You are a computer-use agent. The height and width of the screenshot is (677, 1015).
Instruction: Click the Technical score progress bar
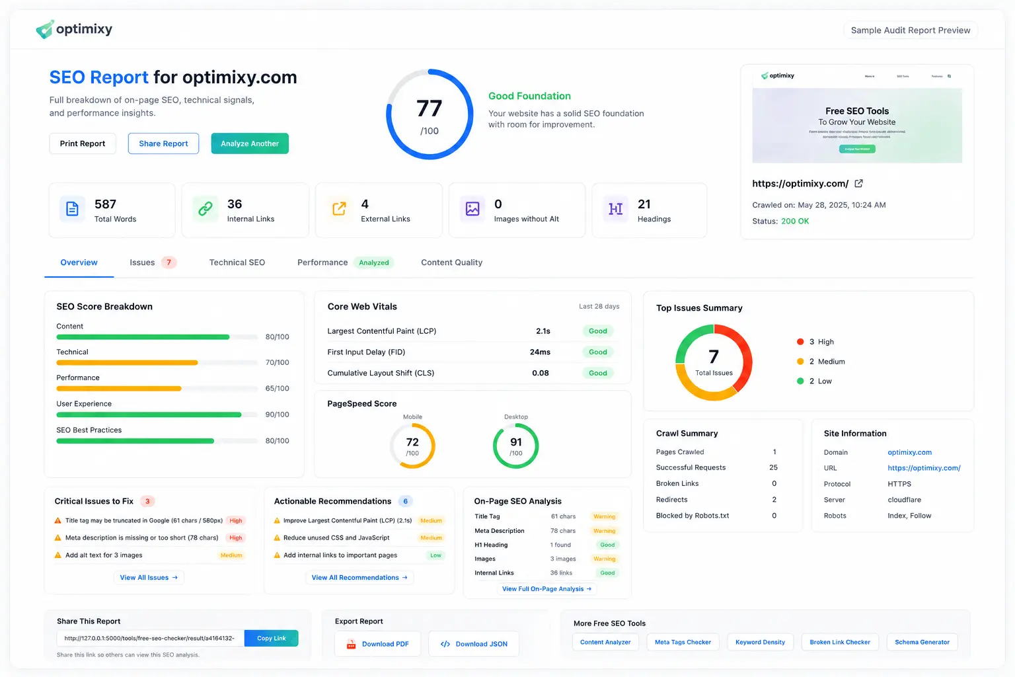point(157,363)
